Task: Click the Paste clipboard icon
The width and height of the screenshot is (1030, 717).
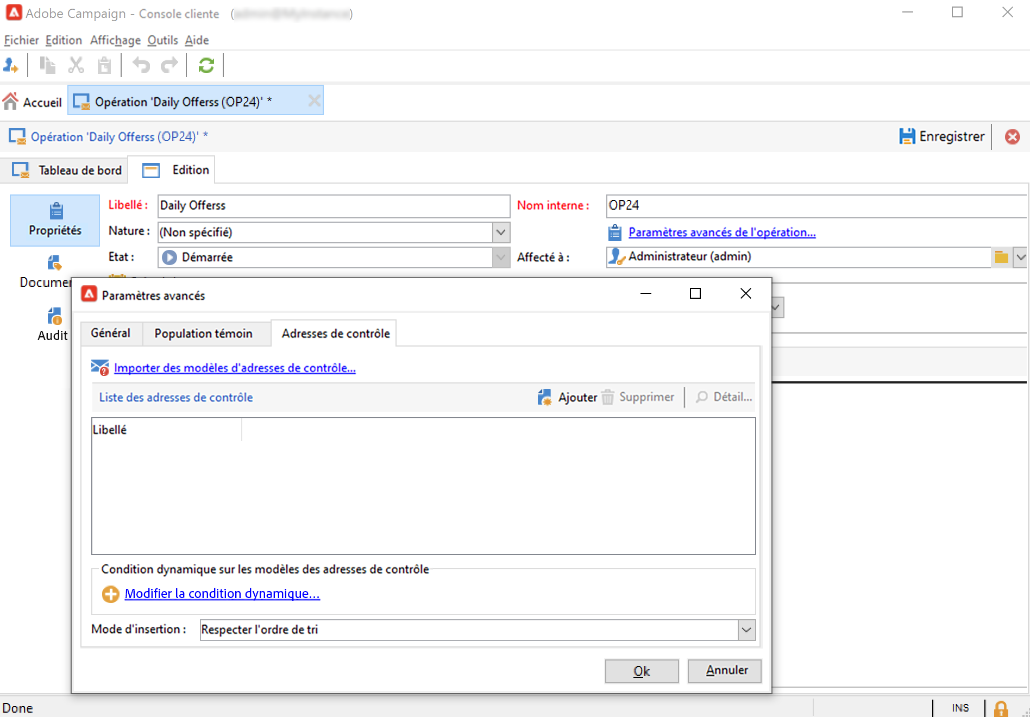Action: click(x=104, y=66)
